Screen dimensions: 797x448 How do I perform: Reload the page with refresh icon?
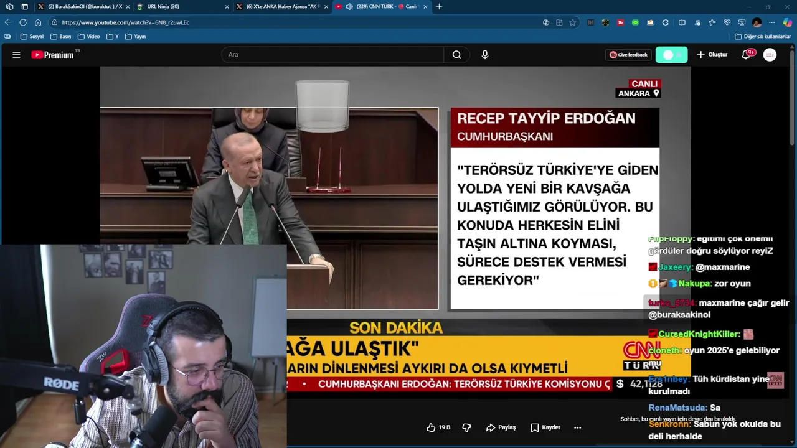23,22
